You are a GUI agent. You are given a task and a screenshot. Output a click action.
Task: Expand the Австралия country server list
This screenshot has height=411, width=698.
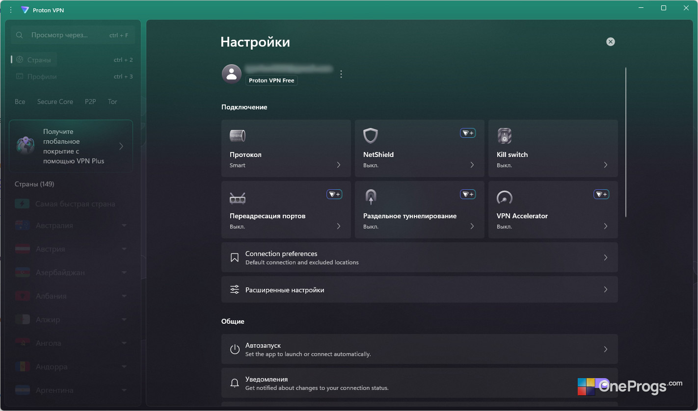point(124,226)
